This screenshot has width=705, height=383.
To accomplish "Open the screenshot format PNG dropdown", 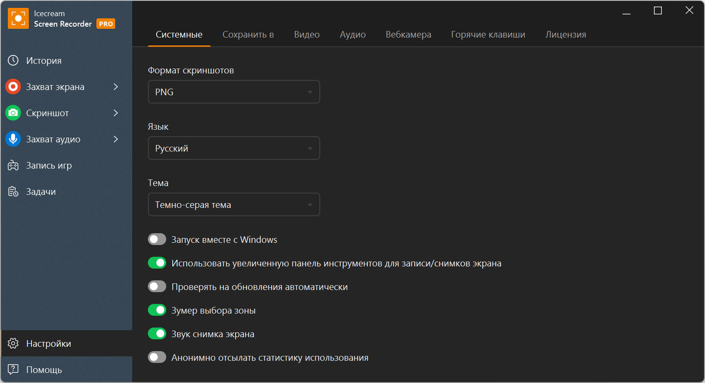I will click(x=234, y=92).
